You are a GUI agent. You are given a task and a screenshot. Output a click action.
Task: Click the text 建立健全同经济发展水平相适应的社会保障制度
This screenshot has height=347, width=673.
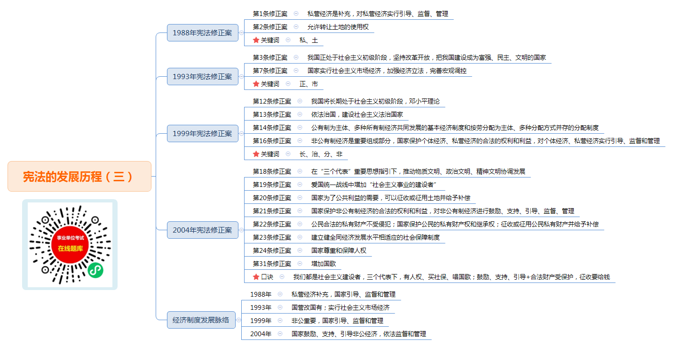375,237
